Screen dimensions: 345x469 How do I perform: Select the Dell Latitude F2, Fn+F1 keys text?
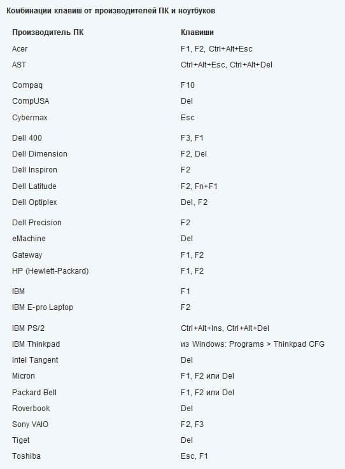(199, 186)
